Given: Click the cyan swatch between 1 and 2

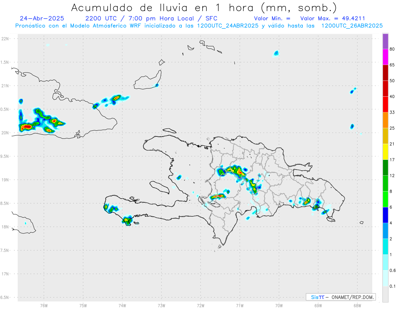Looking at the screenshot, I should click(385, 246).
